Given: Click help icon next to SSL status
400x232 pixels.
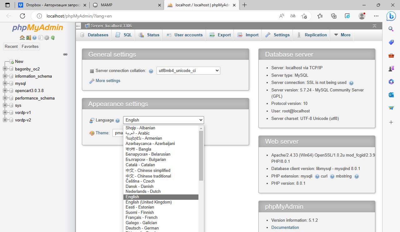Looking at the screenshot, I should tap(351, 83).
